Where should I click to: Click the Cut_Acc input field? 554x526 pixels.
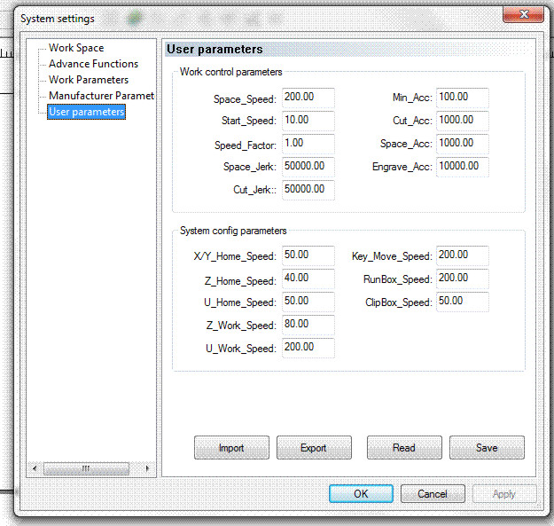[x=462, y=121]
